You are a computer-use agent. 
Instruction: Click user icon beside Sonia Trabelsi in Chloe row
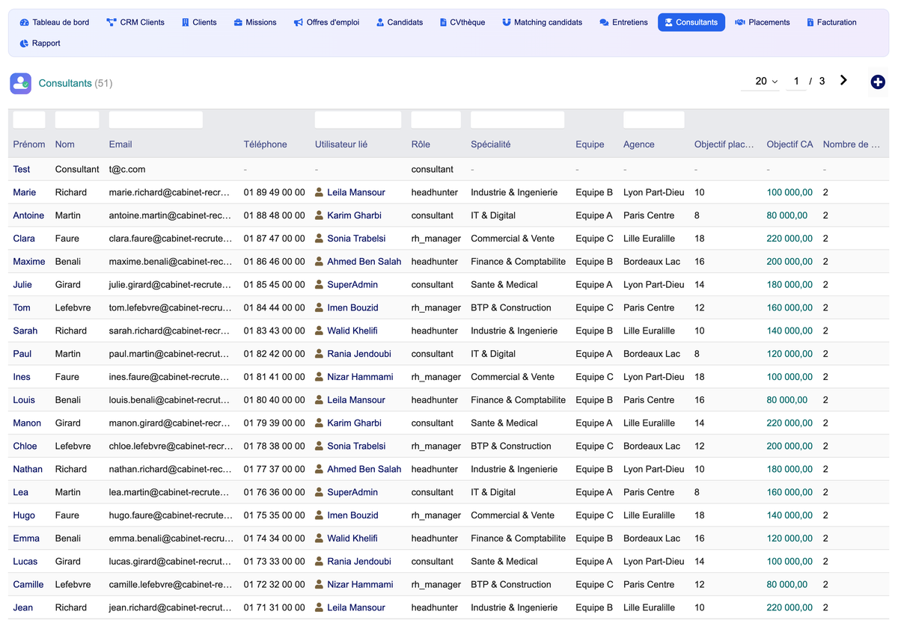(320, 446)
